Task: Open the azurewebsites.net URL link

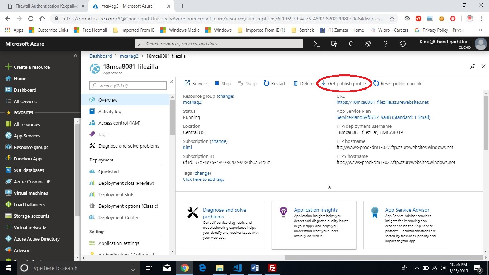Action: click(x=382, y=102)
